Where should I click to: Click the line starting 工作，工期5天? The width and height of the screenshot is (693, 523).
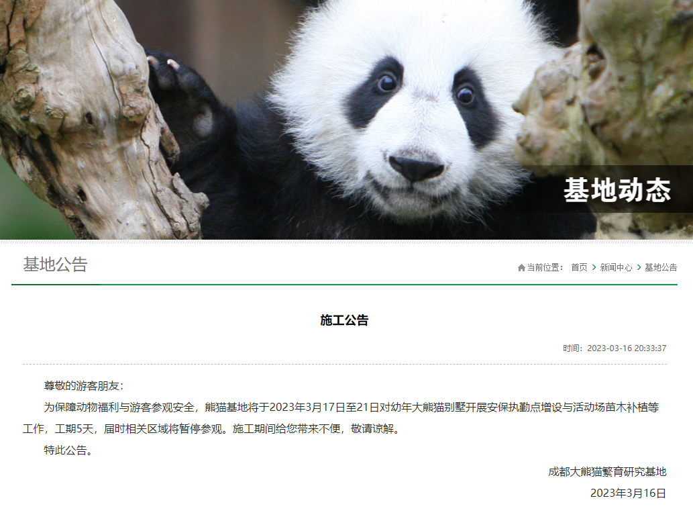(x=213, y=429)
